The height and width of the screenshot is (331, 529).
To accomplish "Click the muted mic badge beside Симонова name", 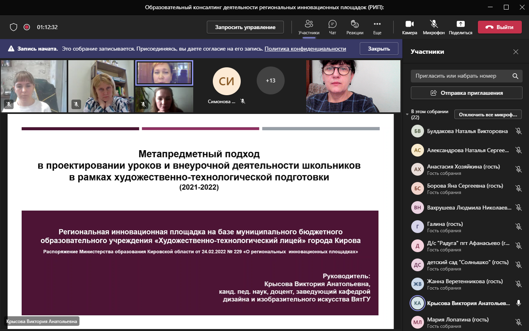I will point(242,102).
